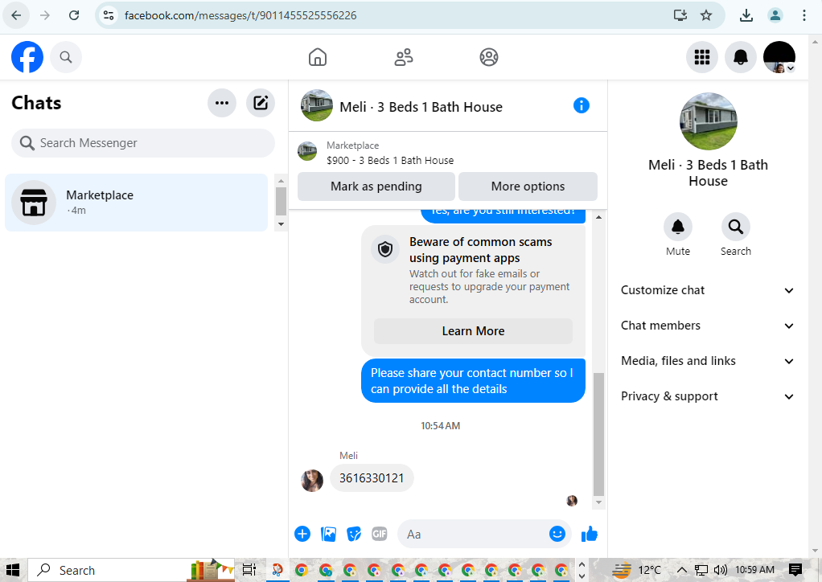Start a new message compose icon

[261, 103]
